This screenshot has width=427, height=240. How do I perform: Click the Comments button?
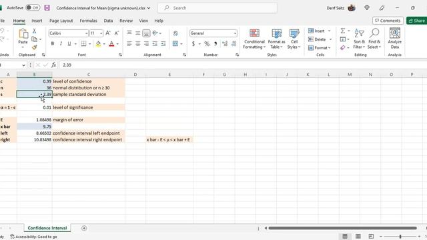[388, 21]
